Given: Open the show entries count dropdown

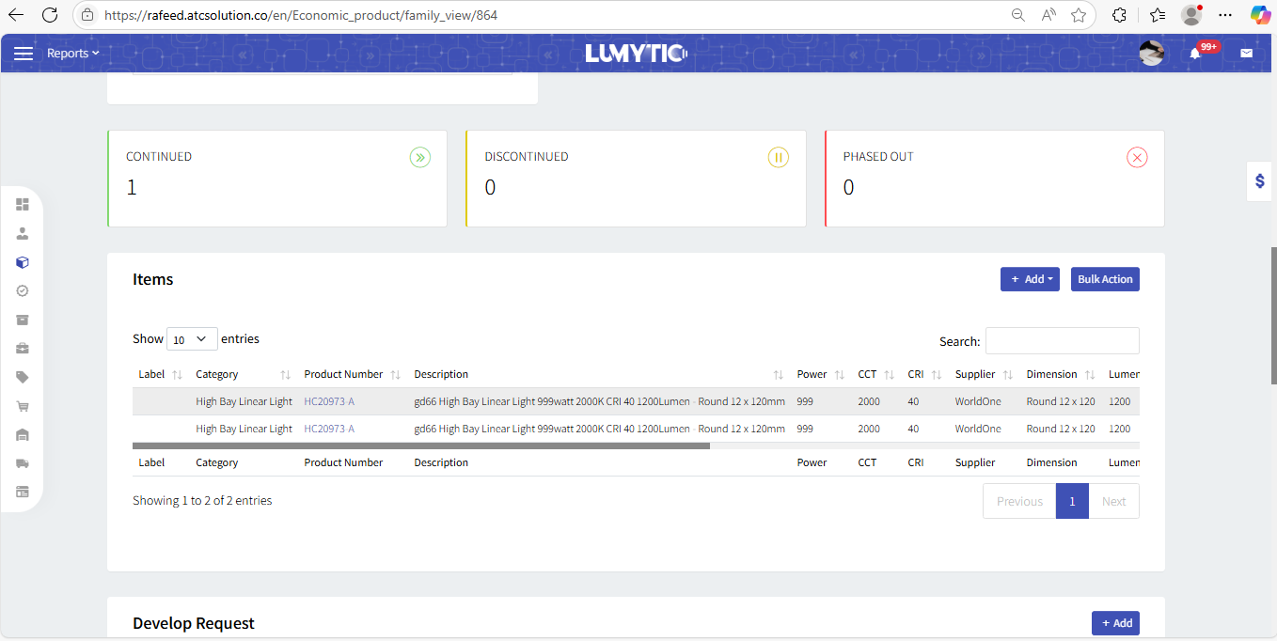Looking at the screenshot, I should click(x=191, y=339).
